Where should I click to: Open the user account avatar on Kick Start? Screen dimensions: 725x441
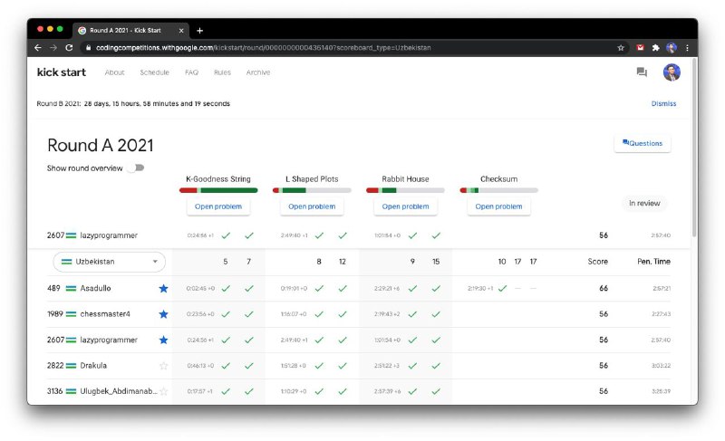pyautogui.click(x=672, y=72)
